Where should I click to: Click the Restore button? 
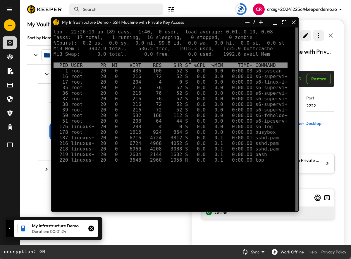[x=318, y=79]
